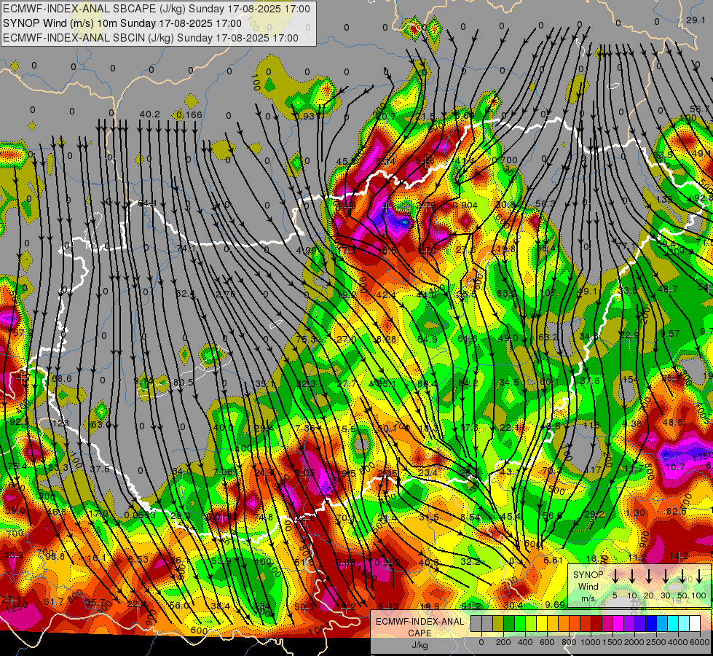Click the '9.69' station value on the map

pyautogui.click(x=555, y=604)
